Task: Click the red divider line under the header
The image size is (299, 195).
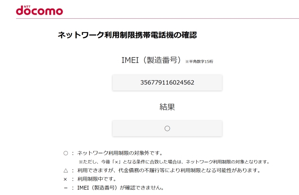Action: pyautogui.click(x=157, y=19)
